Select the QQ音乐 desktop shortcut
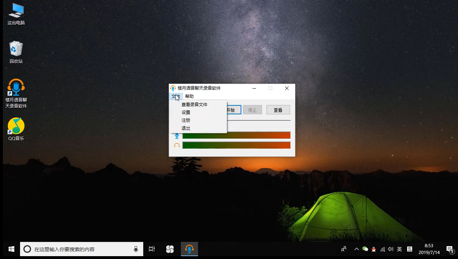The width and height of the screenshot is (458, 259). pyautogui.click(x=16, y=129)
